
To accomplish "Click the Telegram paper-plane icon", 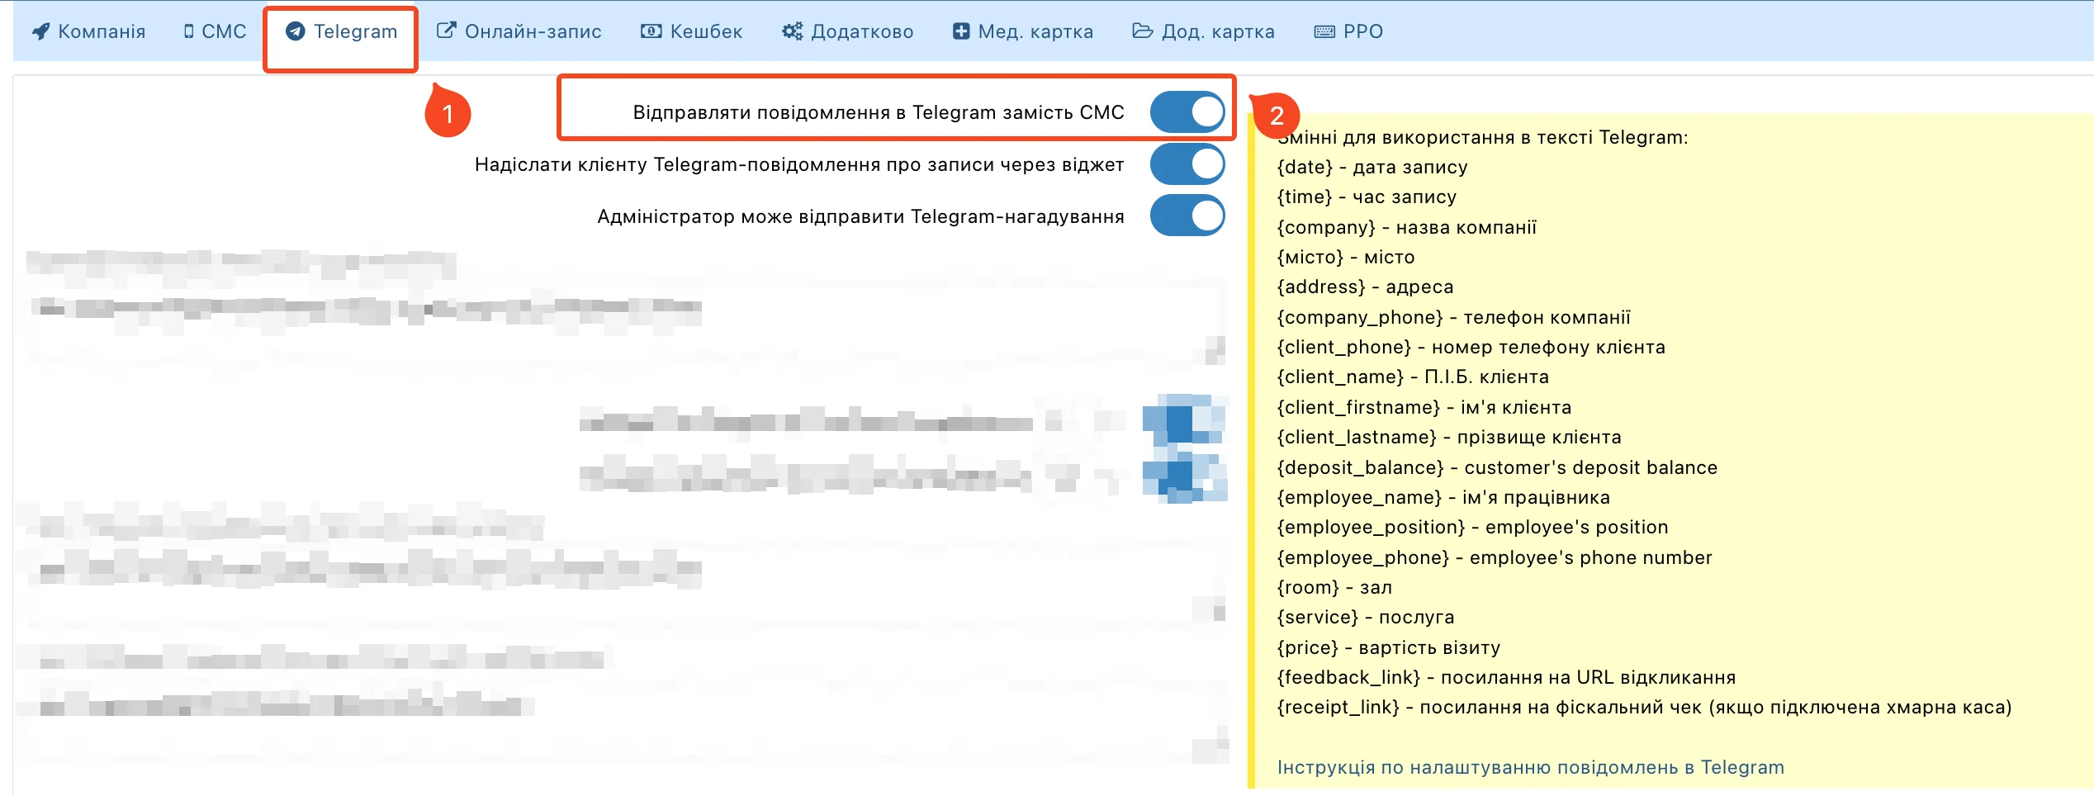I will (296, 31).
